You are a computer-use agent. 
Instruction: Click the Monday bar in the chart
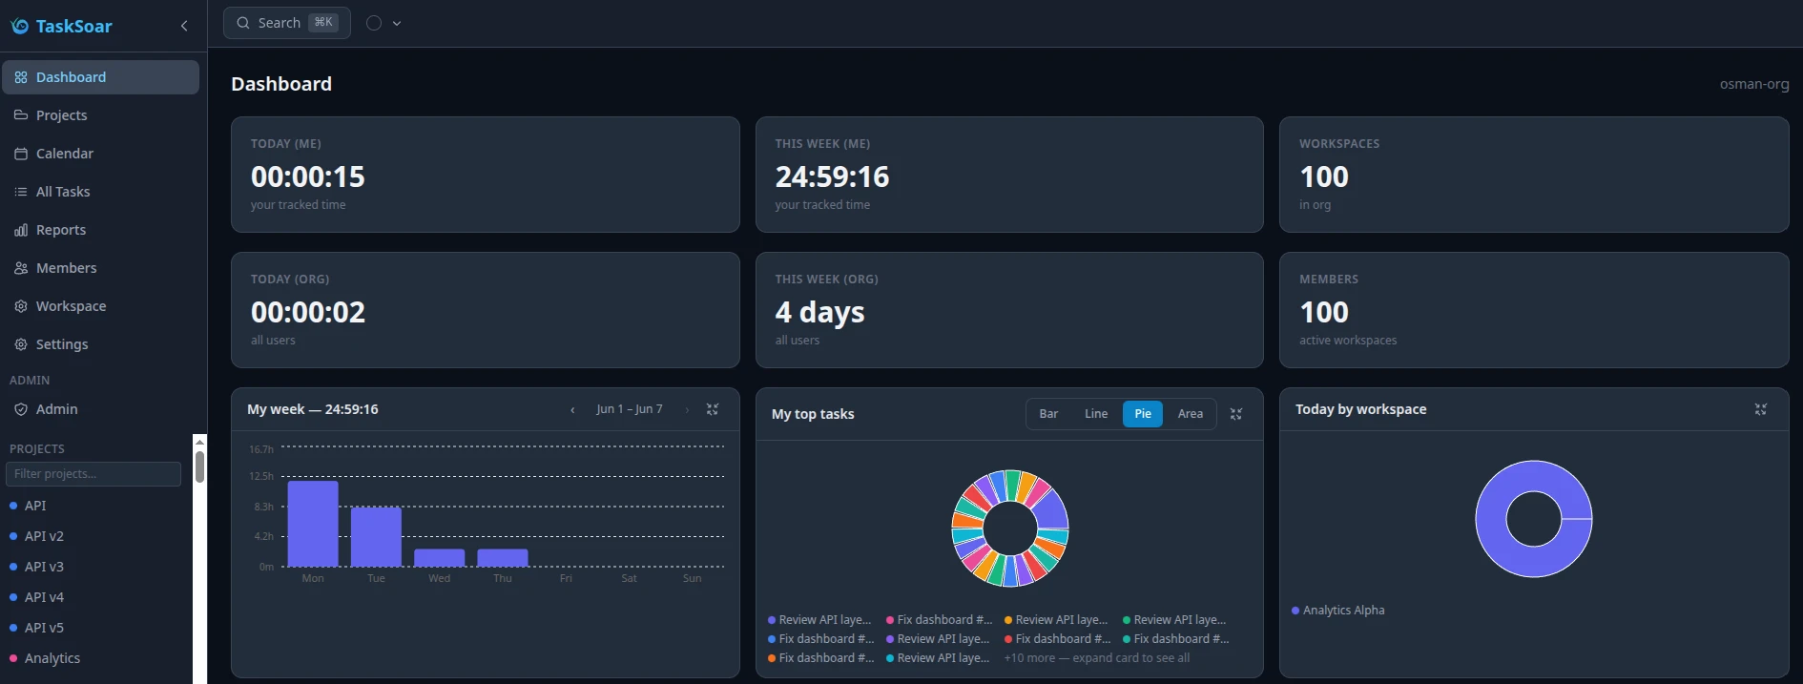point(313,524)
